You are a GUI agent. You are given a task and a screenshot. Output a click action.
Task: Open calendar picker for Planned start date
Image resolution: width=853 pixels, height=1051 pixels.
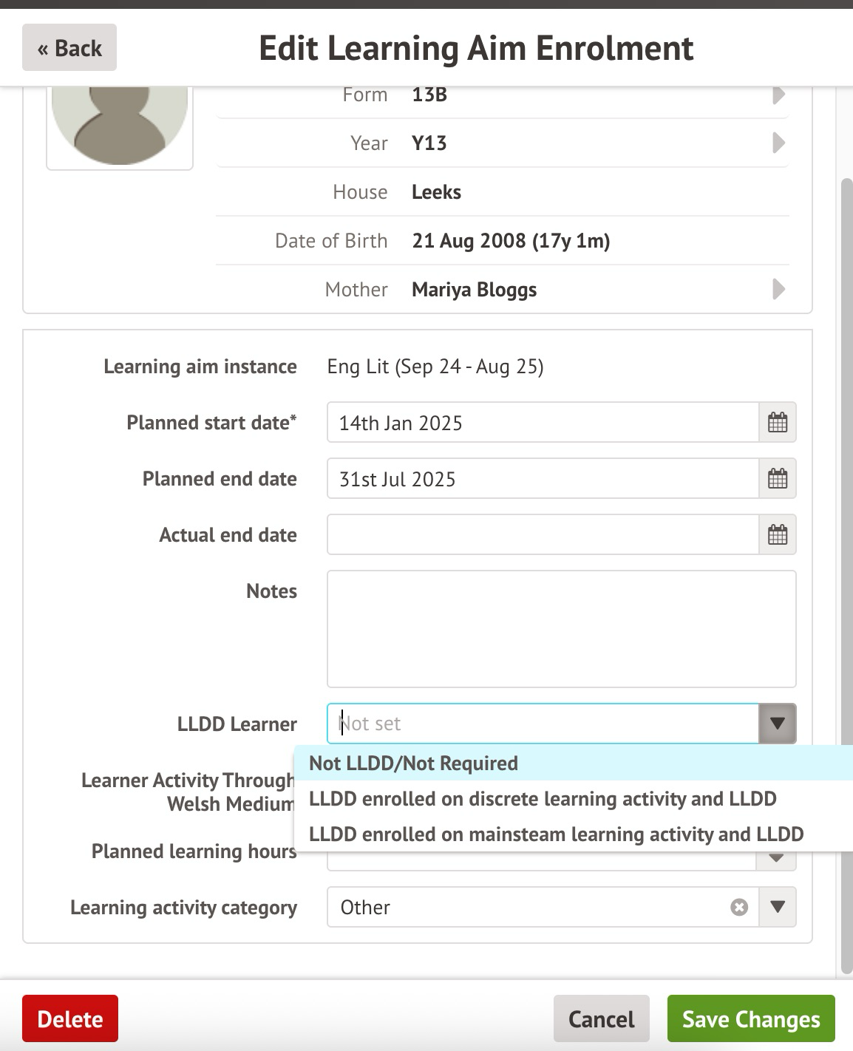coord(777,423)
